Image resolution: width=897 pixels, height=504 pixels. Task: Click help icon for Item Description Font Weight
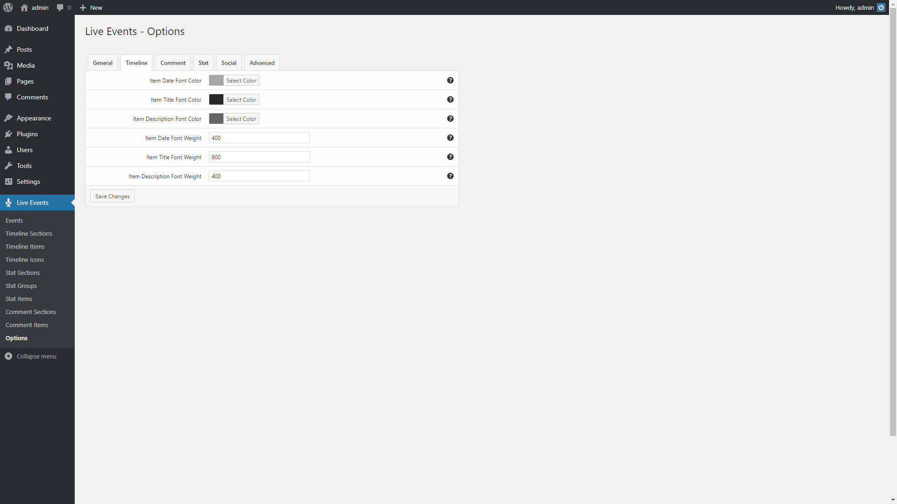(450, 176)
